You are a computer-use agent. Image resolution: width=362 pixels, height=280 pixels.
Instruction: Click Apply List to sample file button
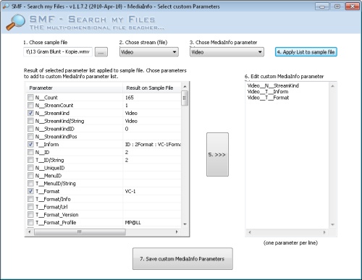(x=306, y=52)
